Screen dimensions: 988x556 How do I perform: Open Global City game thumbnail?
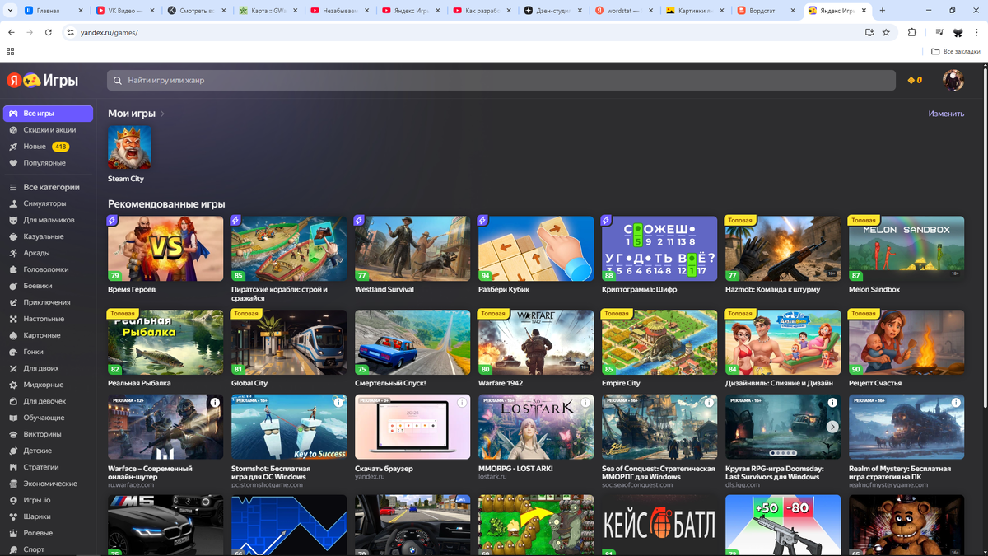[289, 343]
